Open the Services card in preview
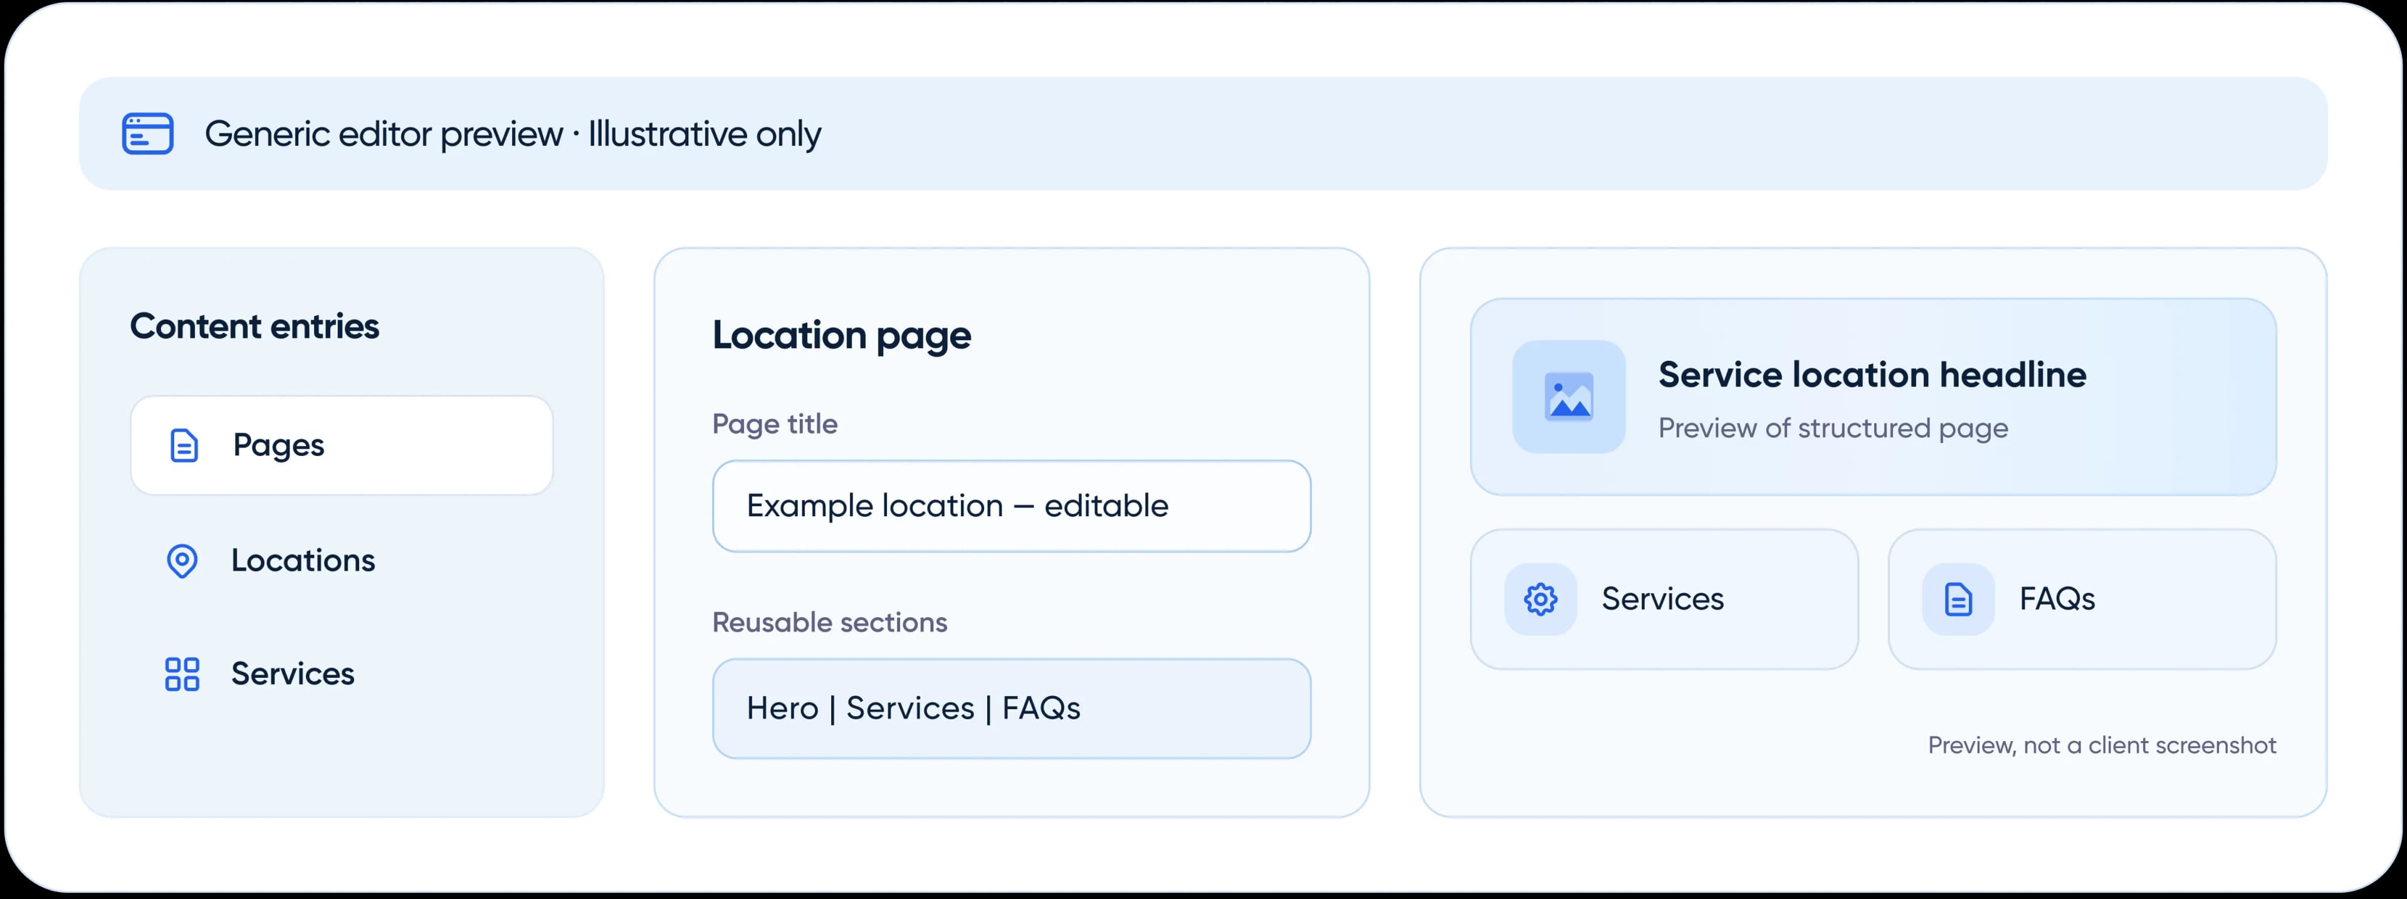The image size is (2407, 899). coord(1664,600)
